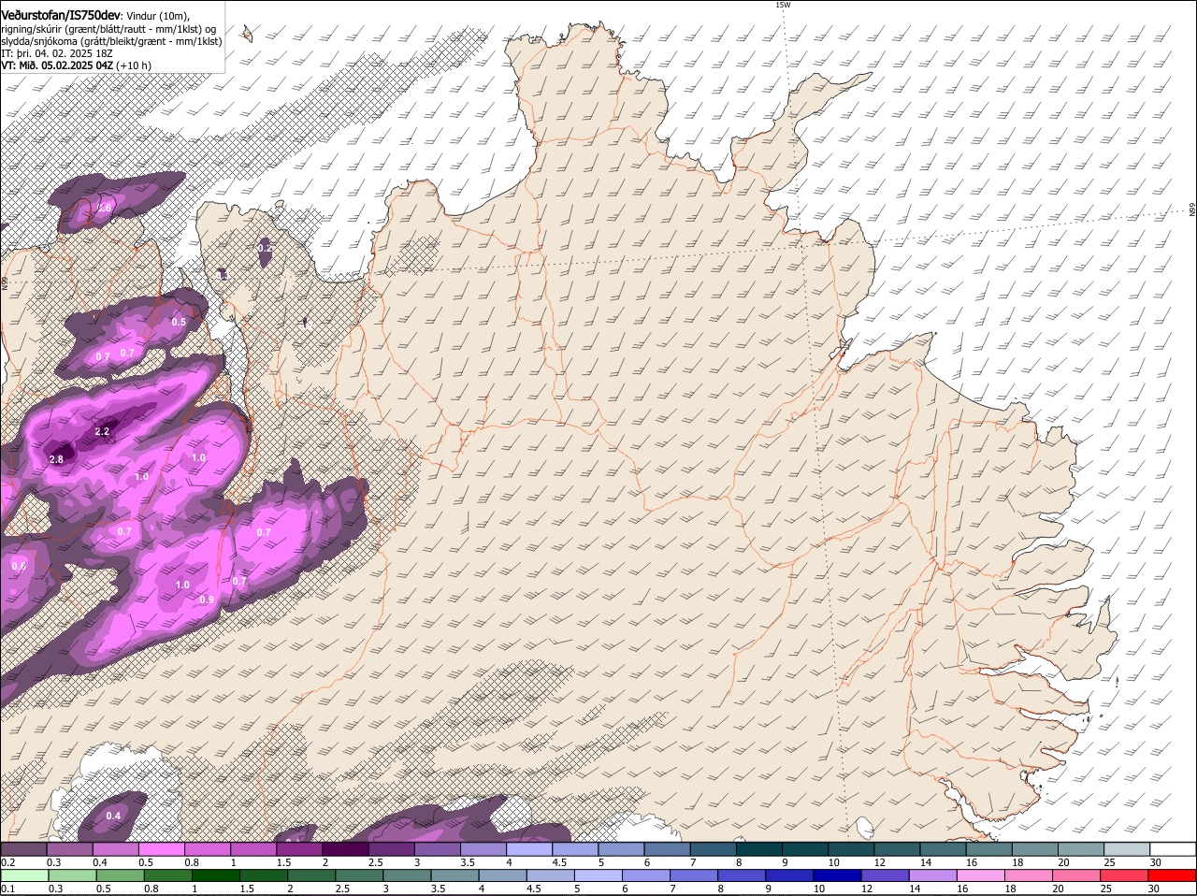Click the 2.2 snowfall value on map

pyautogui.click(x=103, y=431)
